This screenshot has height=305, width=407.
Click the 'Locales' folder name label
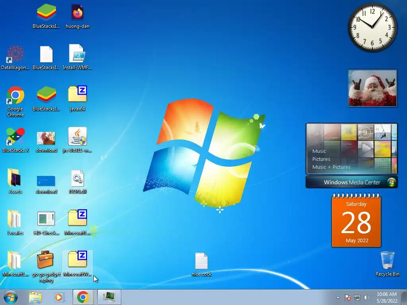pos(15,233)
